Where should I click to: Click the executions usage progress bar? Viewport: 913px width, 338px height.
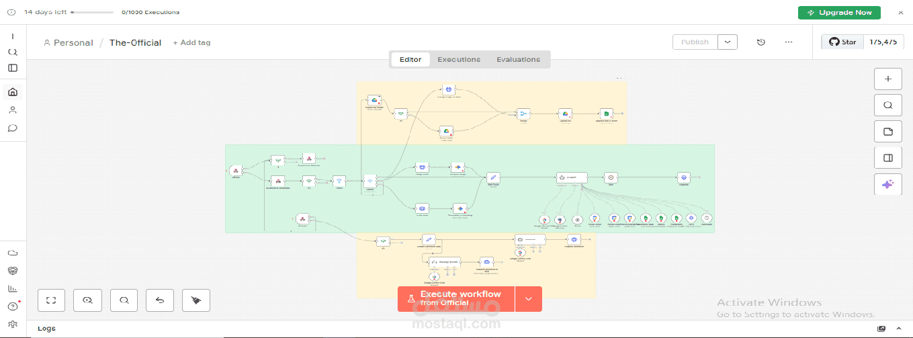coord(92,12)
